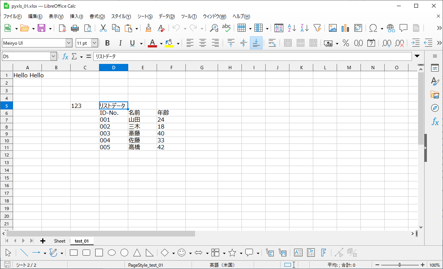This screenshot has width=443, height=269.
Task: Click the add new sheet plus button
Action: 43,241
